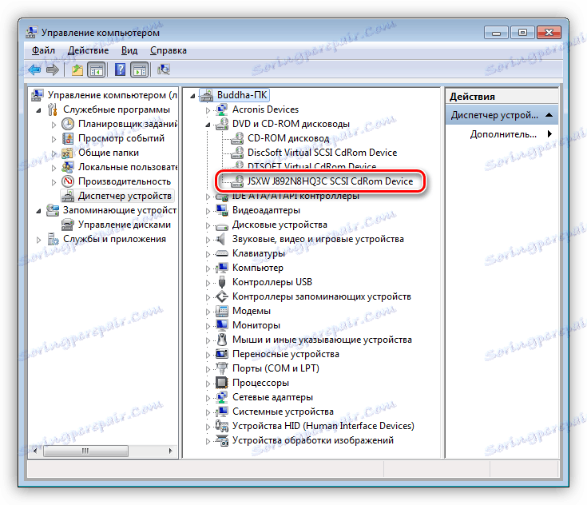This screenshot has height=505, width=587.
Task: Select Локальные пользователи in left tree
Action: (x=127, y=167)
